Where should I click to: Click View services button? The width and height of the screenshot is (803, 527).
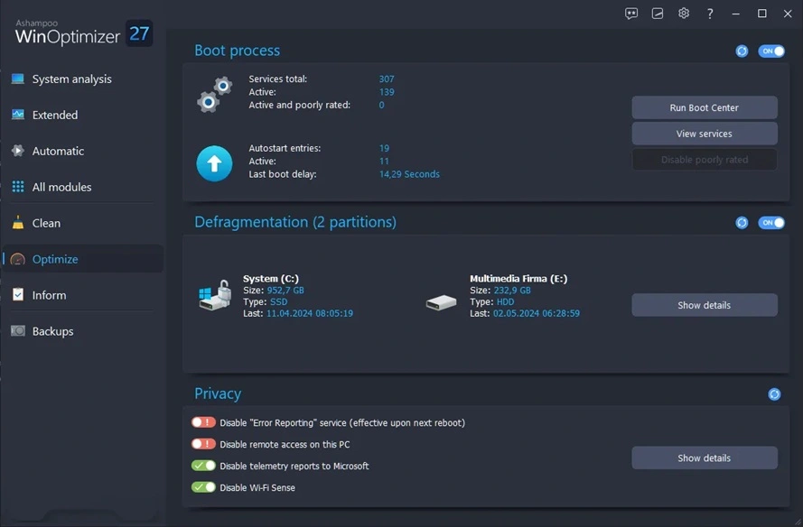tap(705, 134)
